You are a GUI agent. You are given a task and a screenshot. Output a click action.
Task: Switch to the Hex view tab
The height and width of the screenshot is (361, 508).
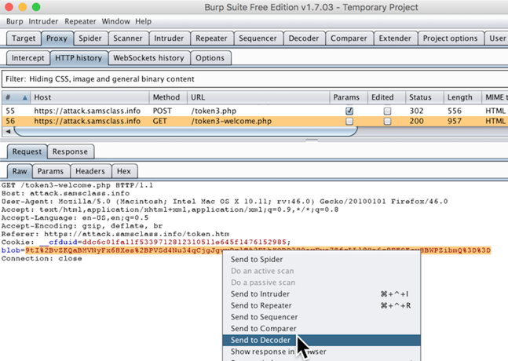pyautogui.click(x=124, y=171)
